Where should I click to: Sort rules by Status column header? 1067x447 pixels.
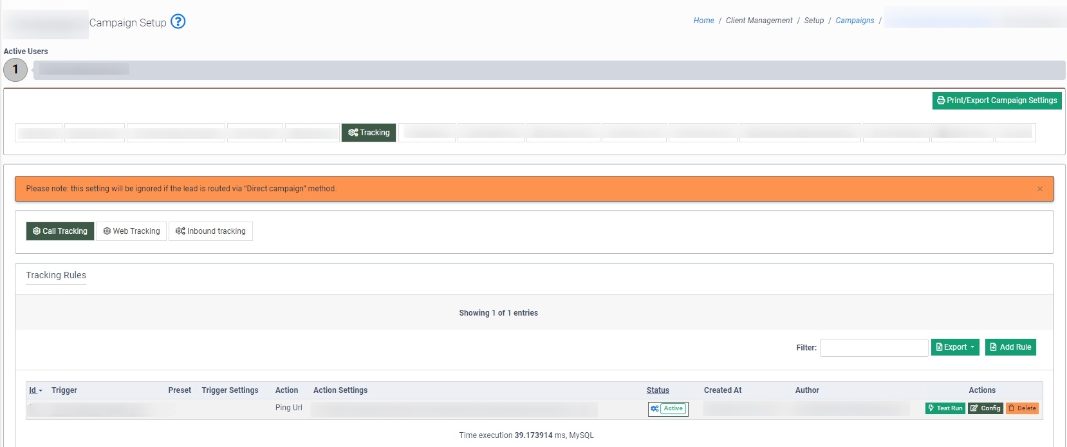pyautogui.click(x=658, y=390)
